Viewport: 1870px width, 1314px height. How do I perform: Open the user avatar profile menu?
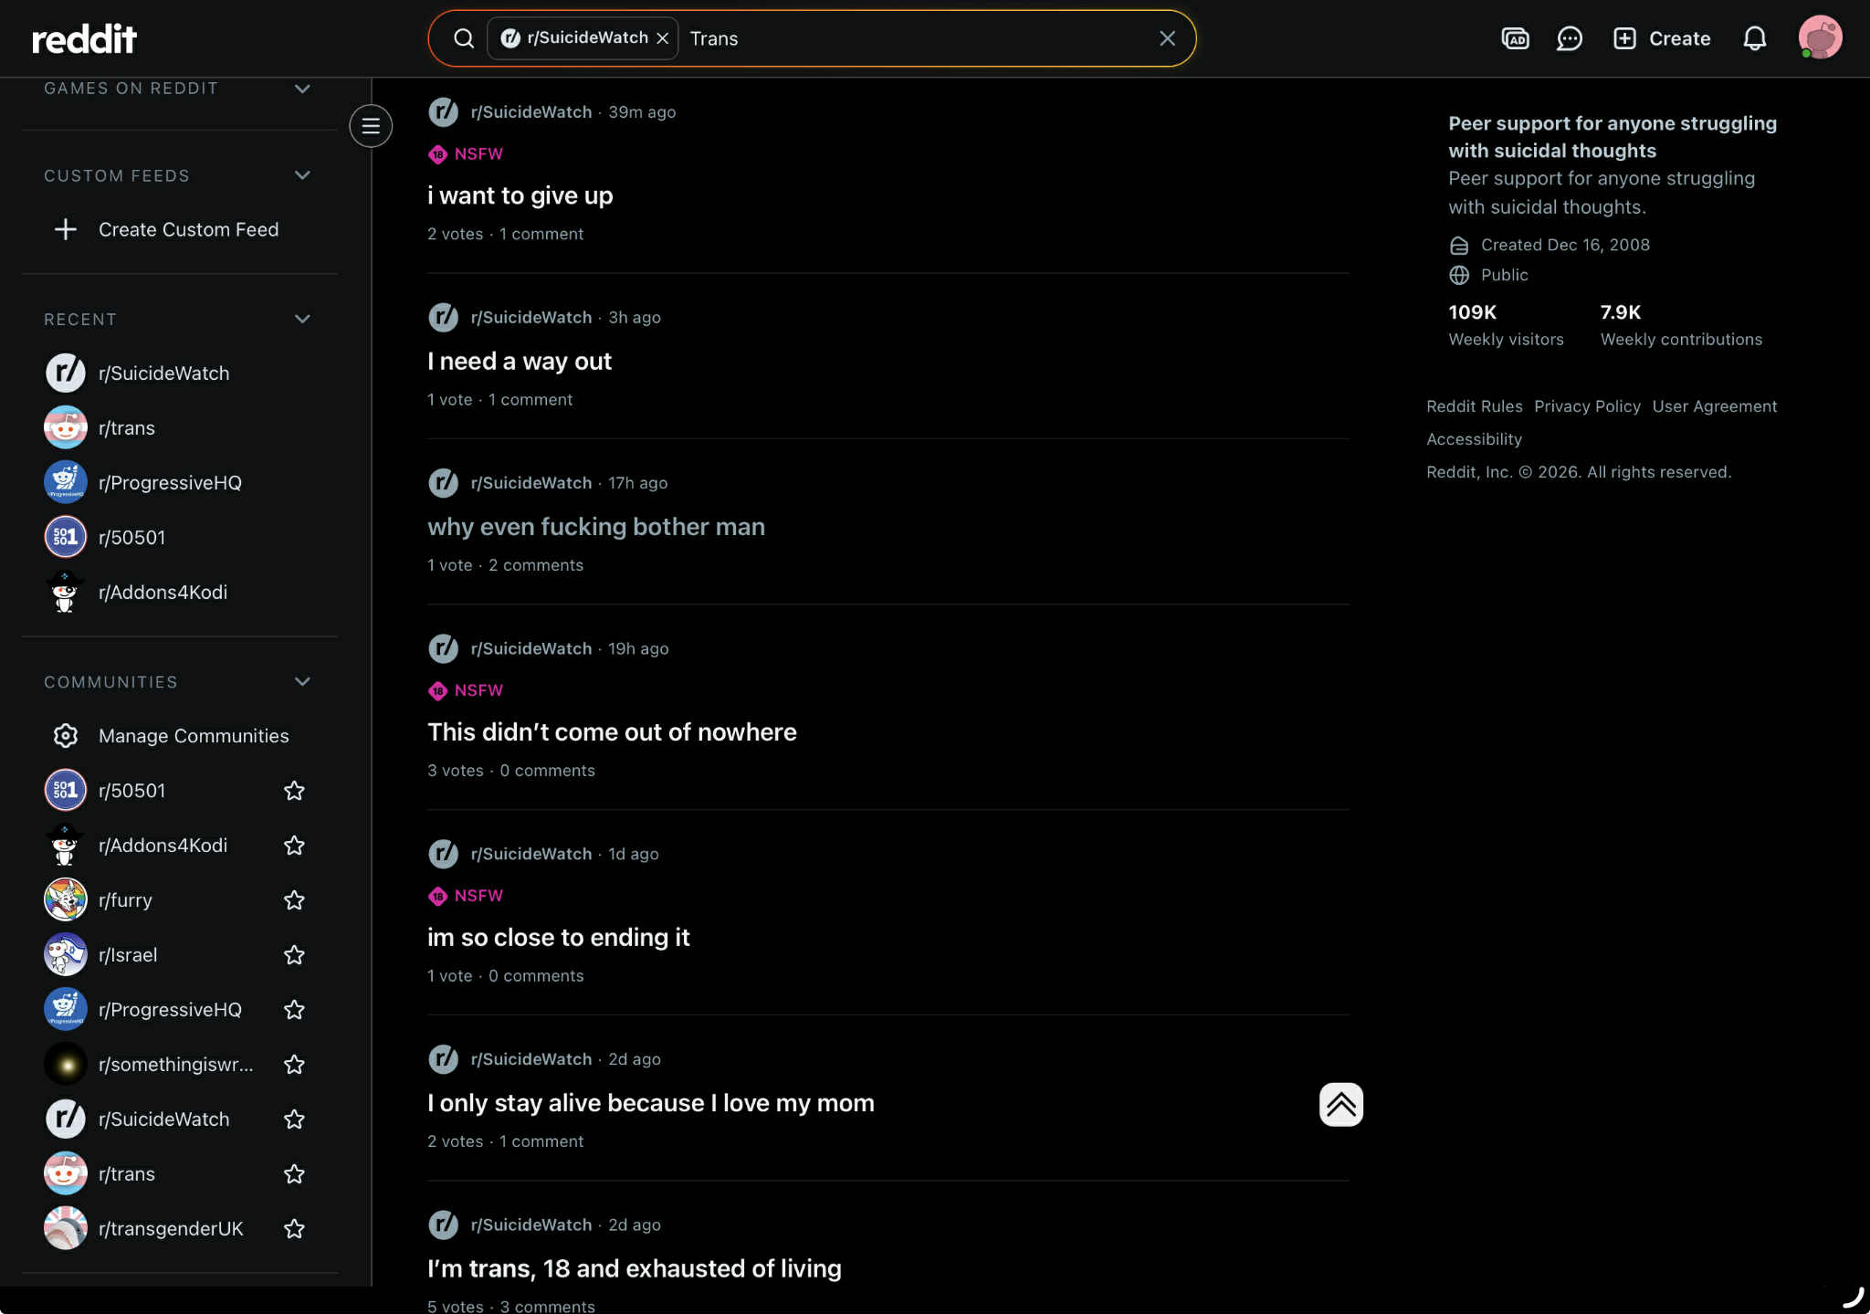pos(1820,38)
